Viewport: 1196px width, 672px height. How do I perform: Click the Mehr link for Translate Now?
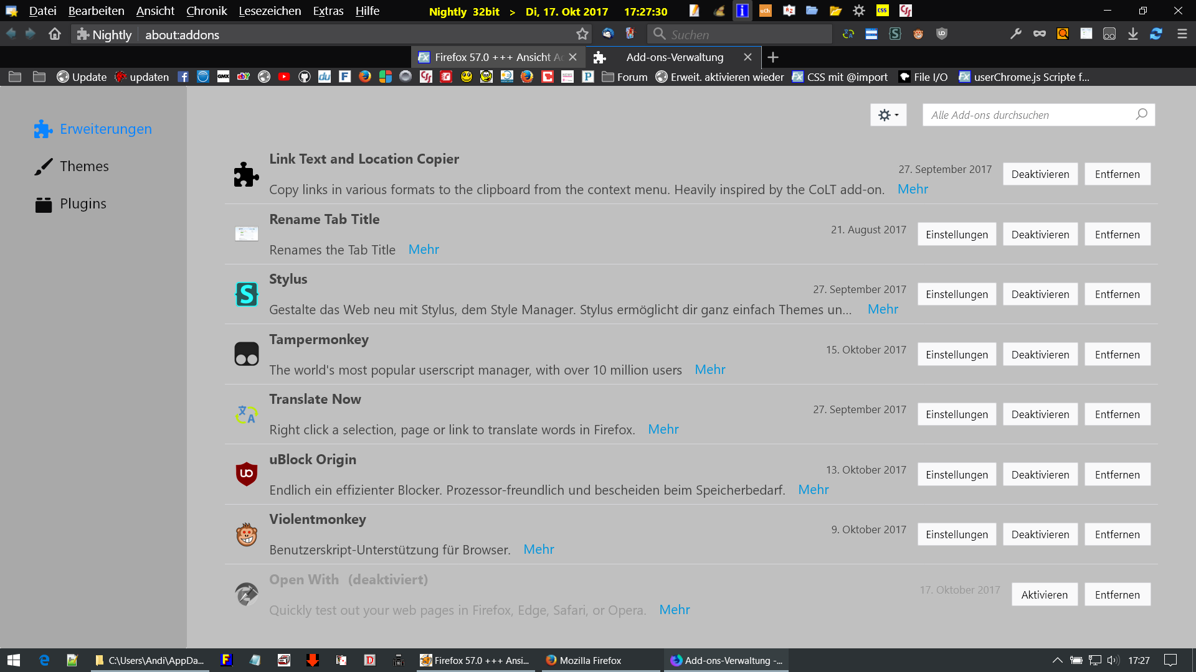click(x=663, y=429)
